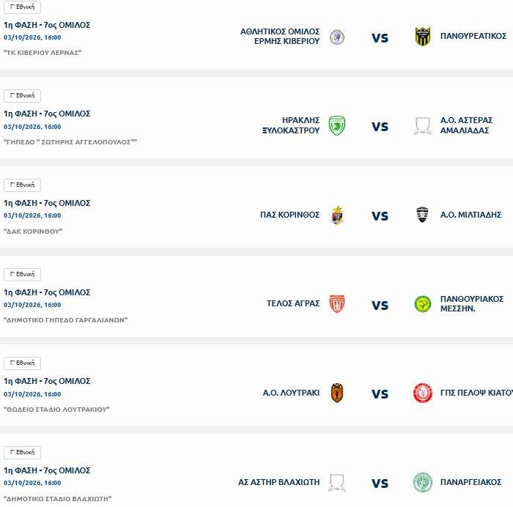The height and width of the screenshot is (507, 513).
Task: Click the green Ηρακλής Ξυλοκάστρου crest
Action: (337, 125)
